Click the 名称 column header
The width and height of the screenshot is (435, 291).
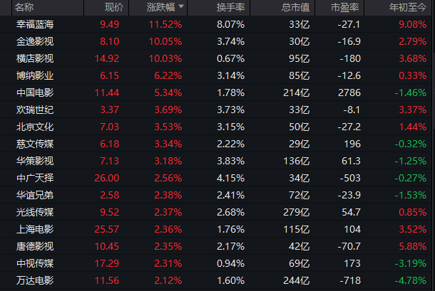tap(24, 7)
